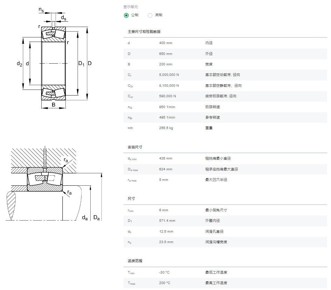Click the 8,100,000 N static load value

(169, 86)
